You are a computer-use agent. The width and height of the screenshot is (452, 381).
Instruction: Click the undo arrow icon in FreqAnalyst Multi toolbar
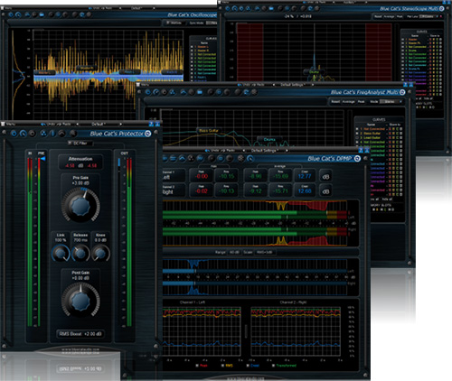coord(155,92)
